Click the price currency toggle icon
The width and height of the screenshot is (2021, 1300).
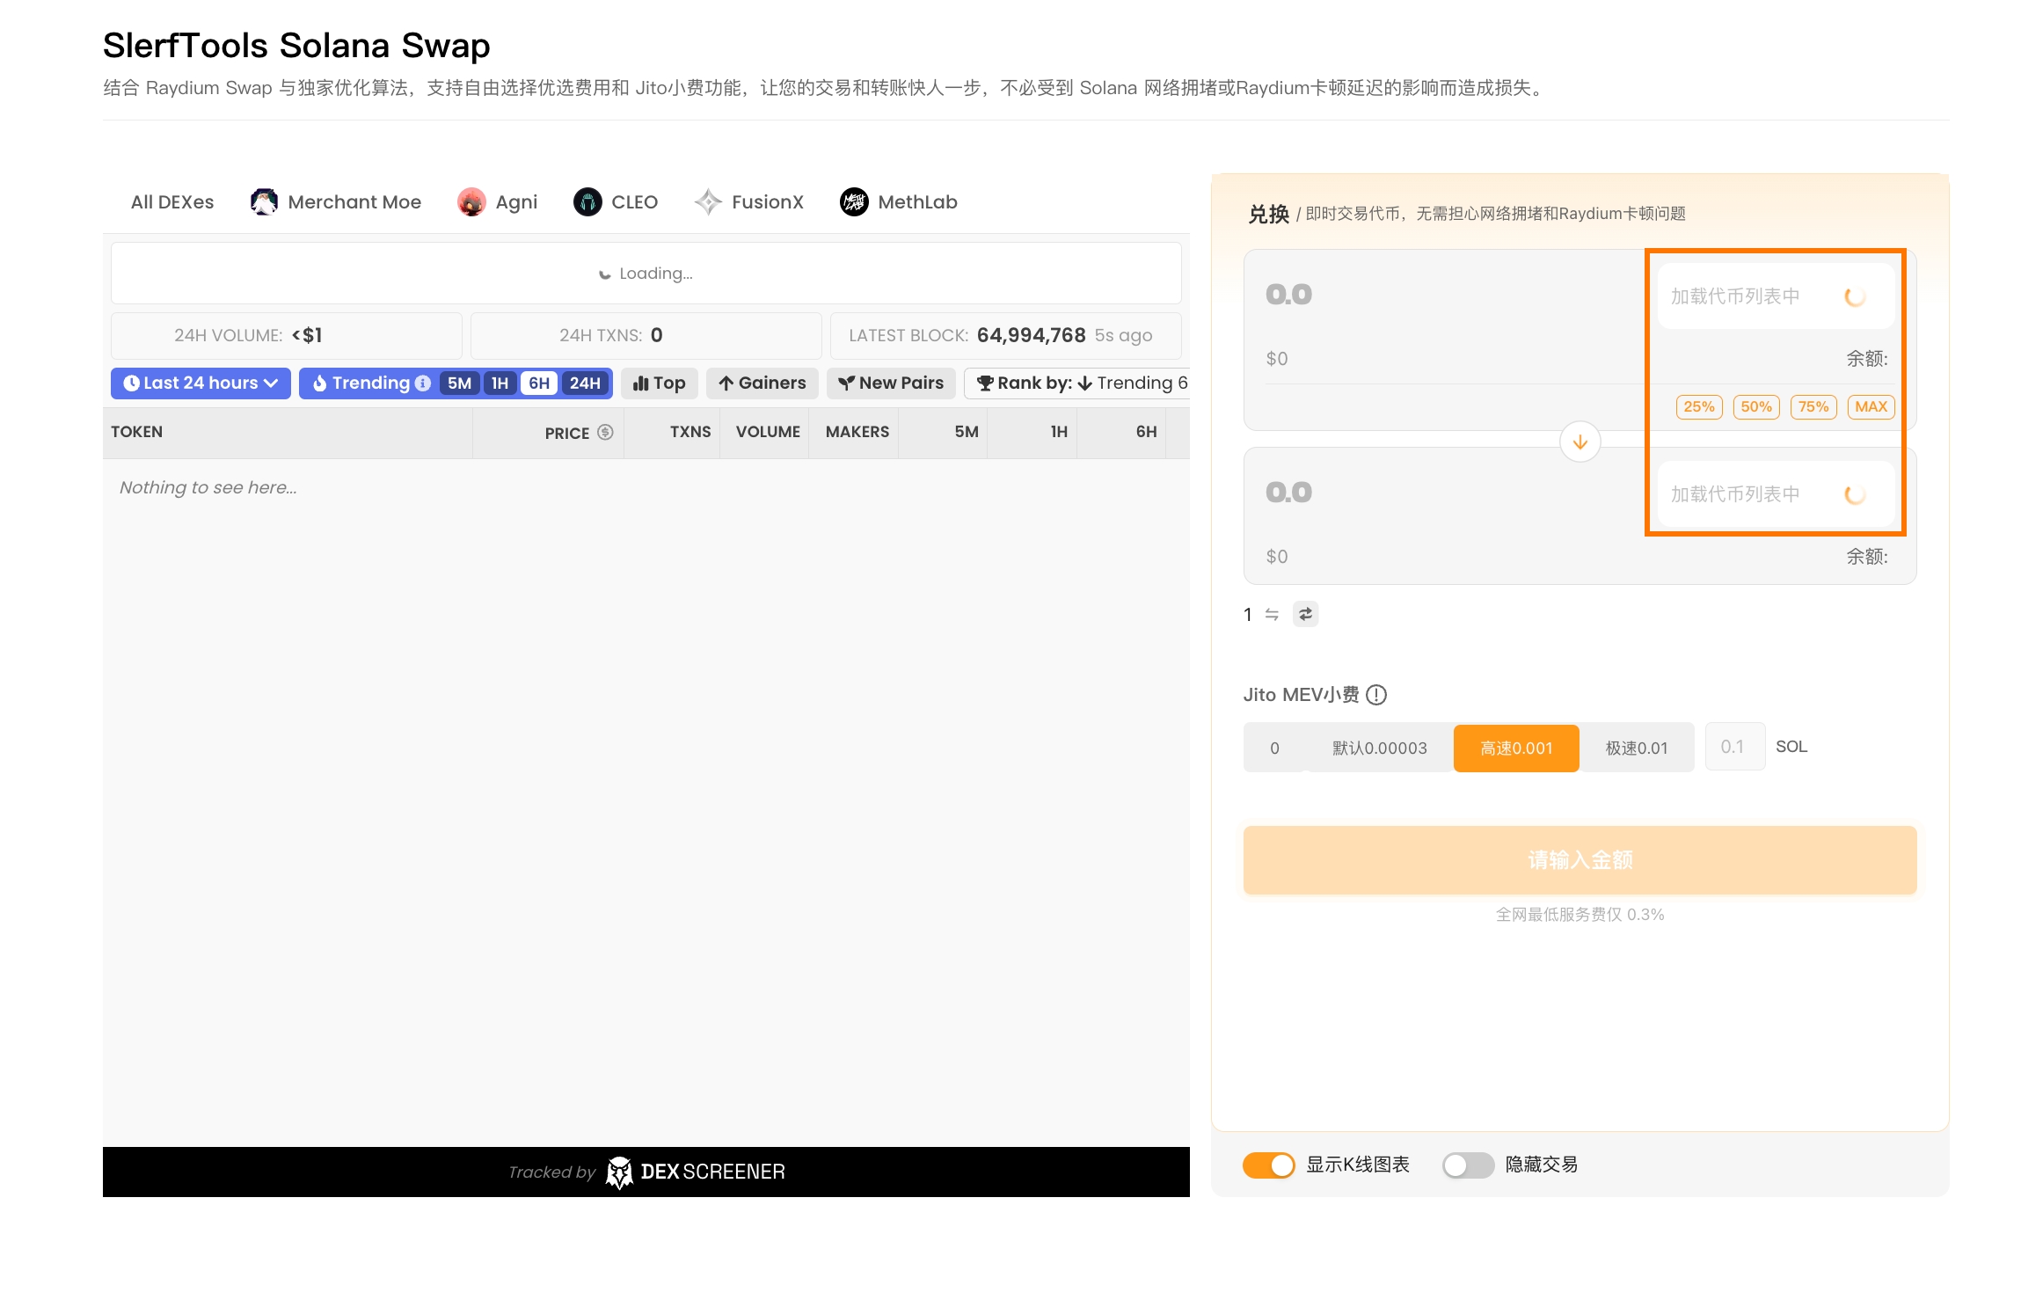[605, 432]
